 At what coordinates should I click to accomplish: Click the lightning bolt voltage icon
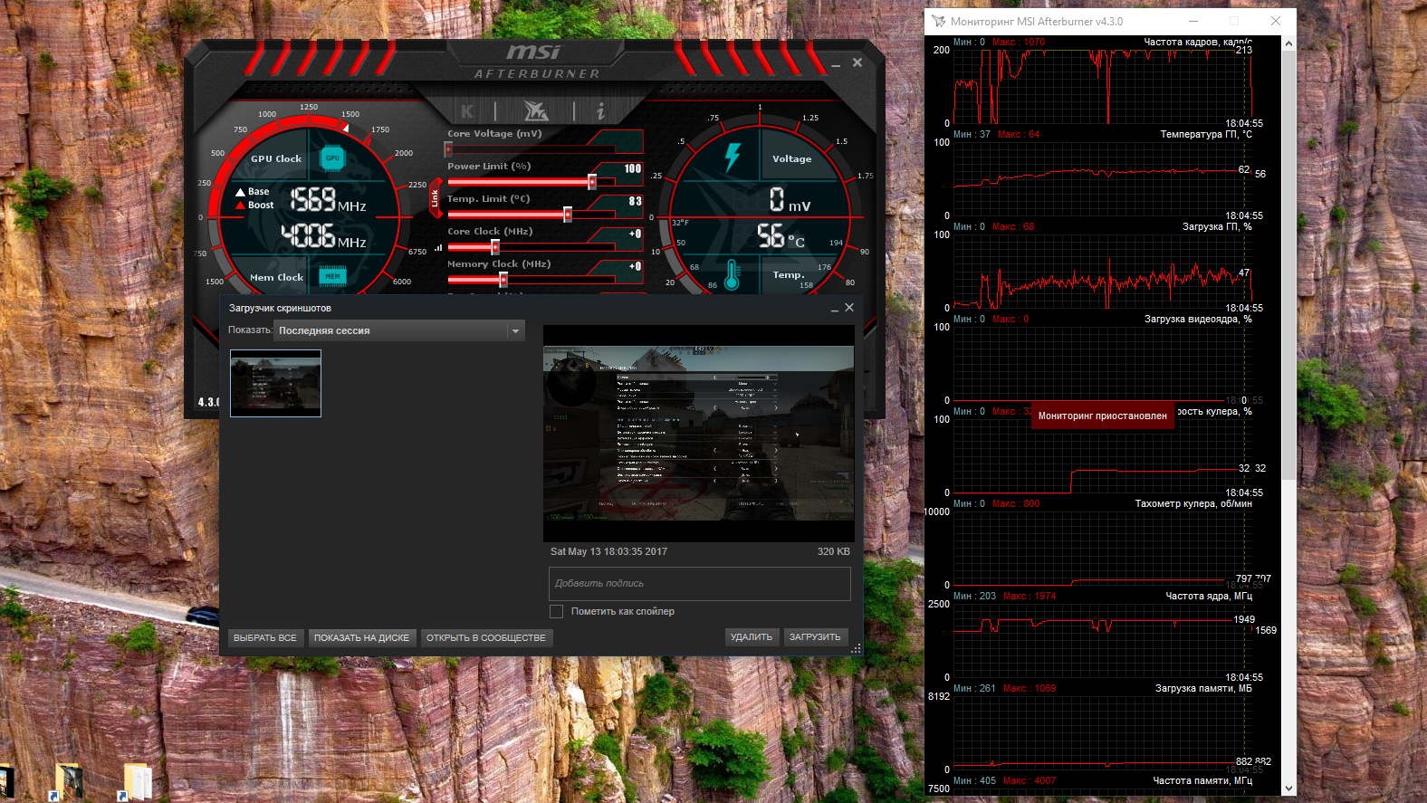(733, 157)
